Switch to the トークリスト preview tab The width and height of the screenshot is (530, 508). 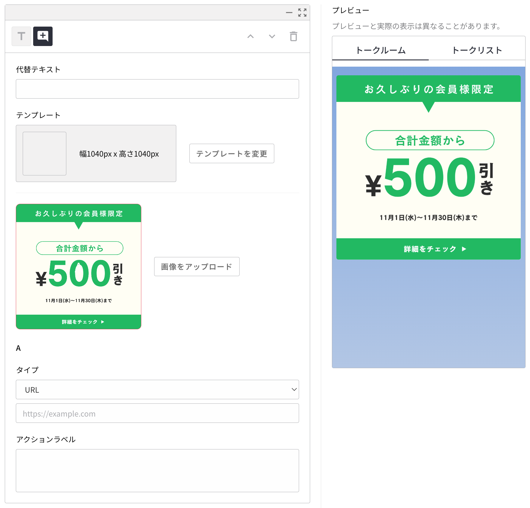click(477, 50)
